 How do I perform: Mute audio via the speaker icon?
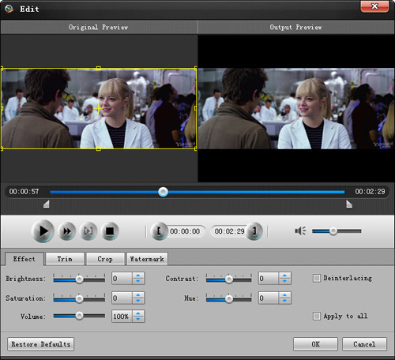coord(300,231)
